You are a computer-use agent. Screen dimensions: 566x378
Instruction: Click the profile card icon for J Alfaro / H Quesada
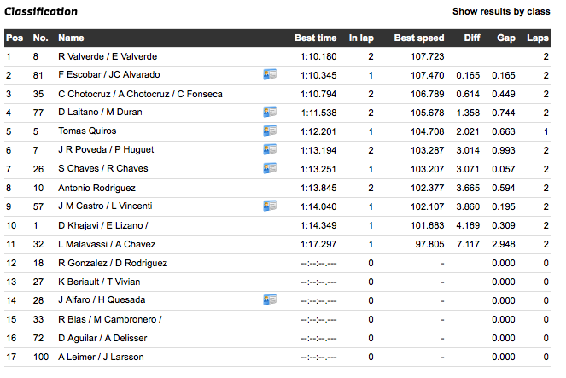tap(269, 299)
